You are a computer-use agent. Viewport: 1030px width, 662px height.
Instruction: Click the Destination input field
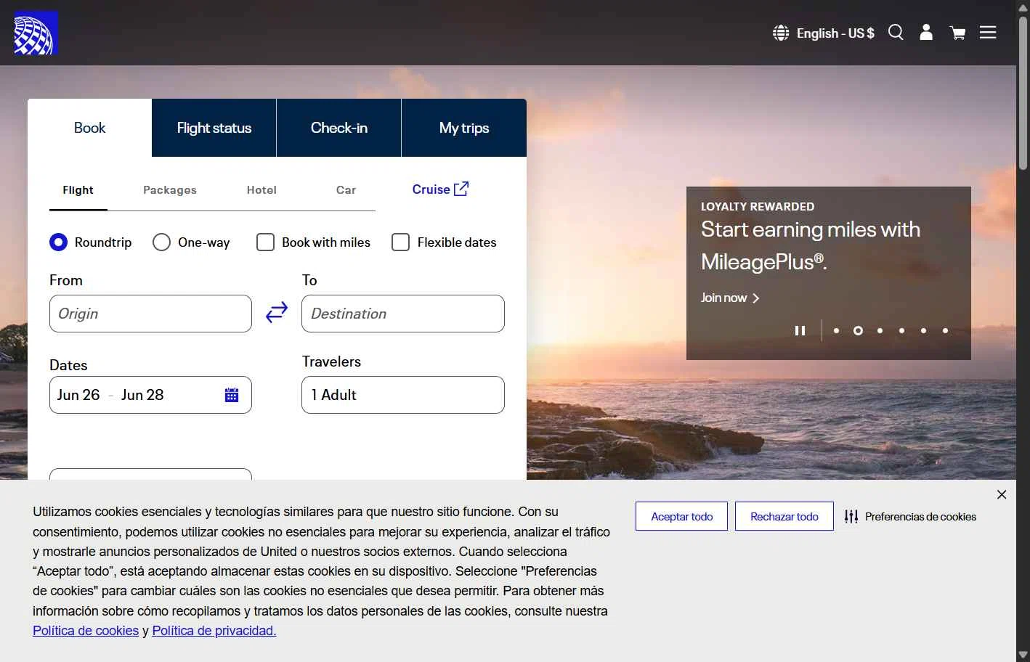click(x=403, y=314)
